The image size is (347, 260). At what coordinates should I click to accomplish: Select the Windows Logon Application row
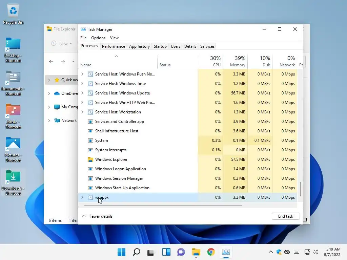click(x=188, y=169)
